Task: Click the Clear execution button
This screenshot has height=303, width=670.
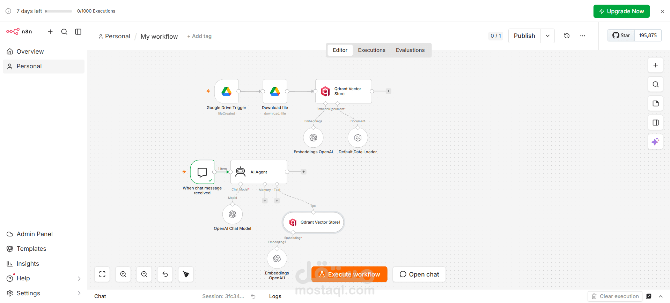Action: [615, 296]
